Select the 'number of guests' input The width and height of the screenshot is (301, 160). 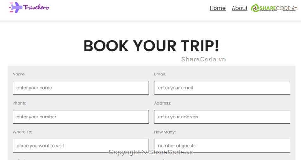[x=222, y=146]
